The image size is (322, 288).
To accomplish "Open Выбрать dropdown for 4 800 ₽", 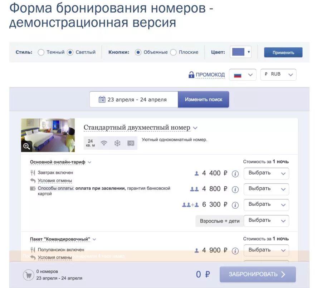I will [266, 189].
